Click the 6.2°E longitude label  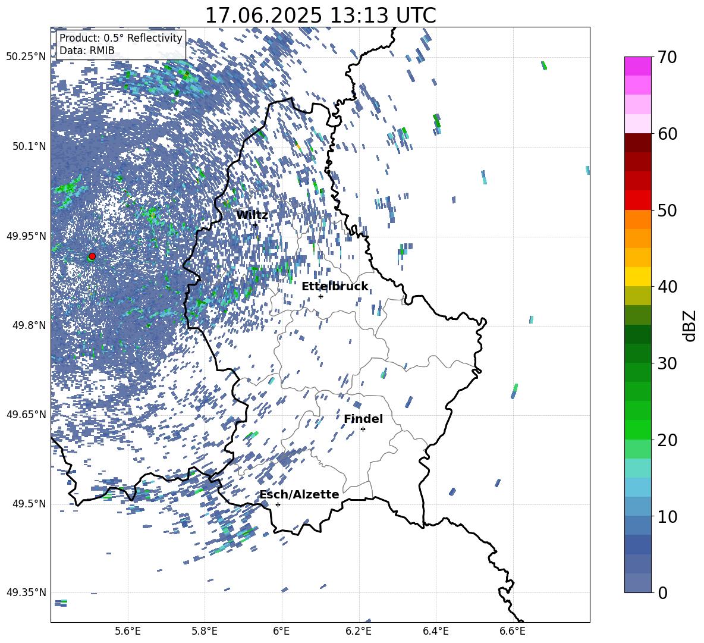pyautogui.click(x=359, y=631)
